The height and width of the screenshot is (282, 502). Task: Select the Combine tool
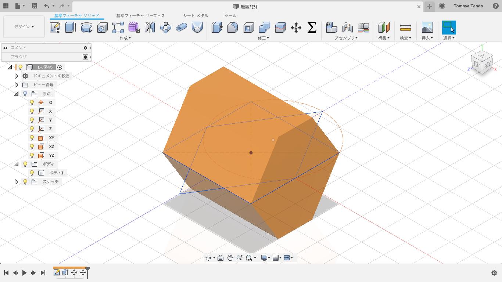(264, 28)
